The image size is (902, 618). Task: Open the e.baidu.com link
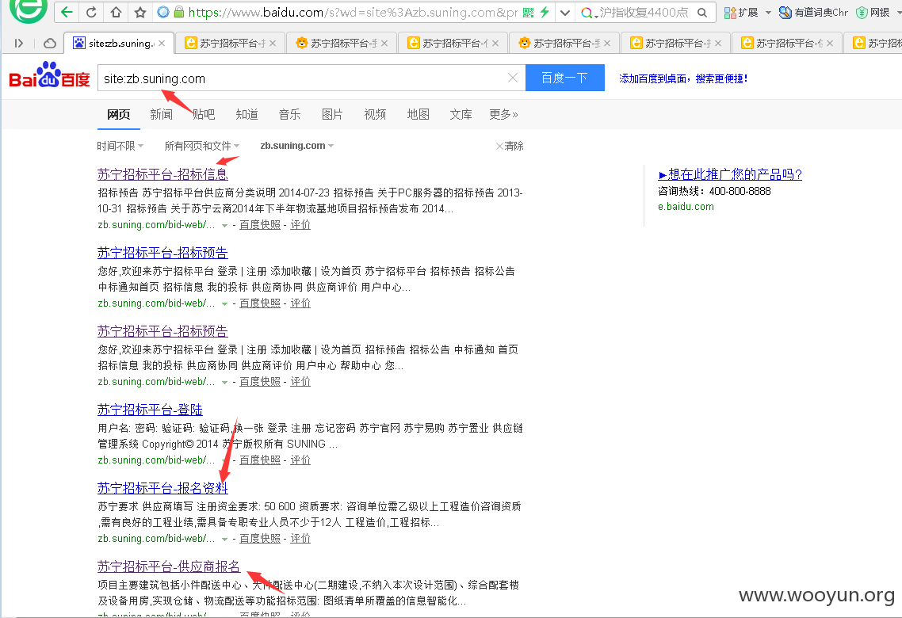coord(686,206)
